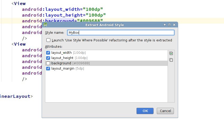Close the Extract Android Style dialog
Image resolution: width=224 pixels, height=121 pixels.
(x=174, y=25)
